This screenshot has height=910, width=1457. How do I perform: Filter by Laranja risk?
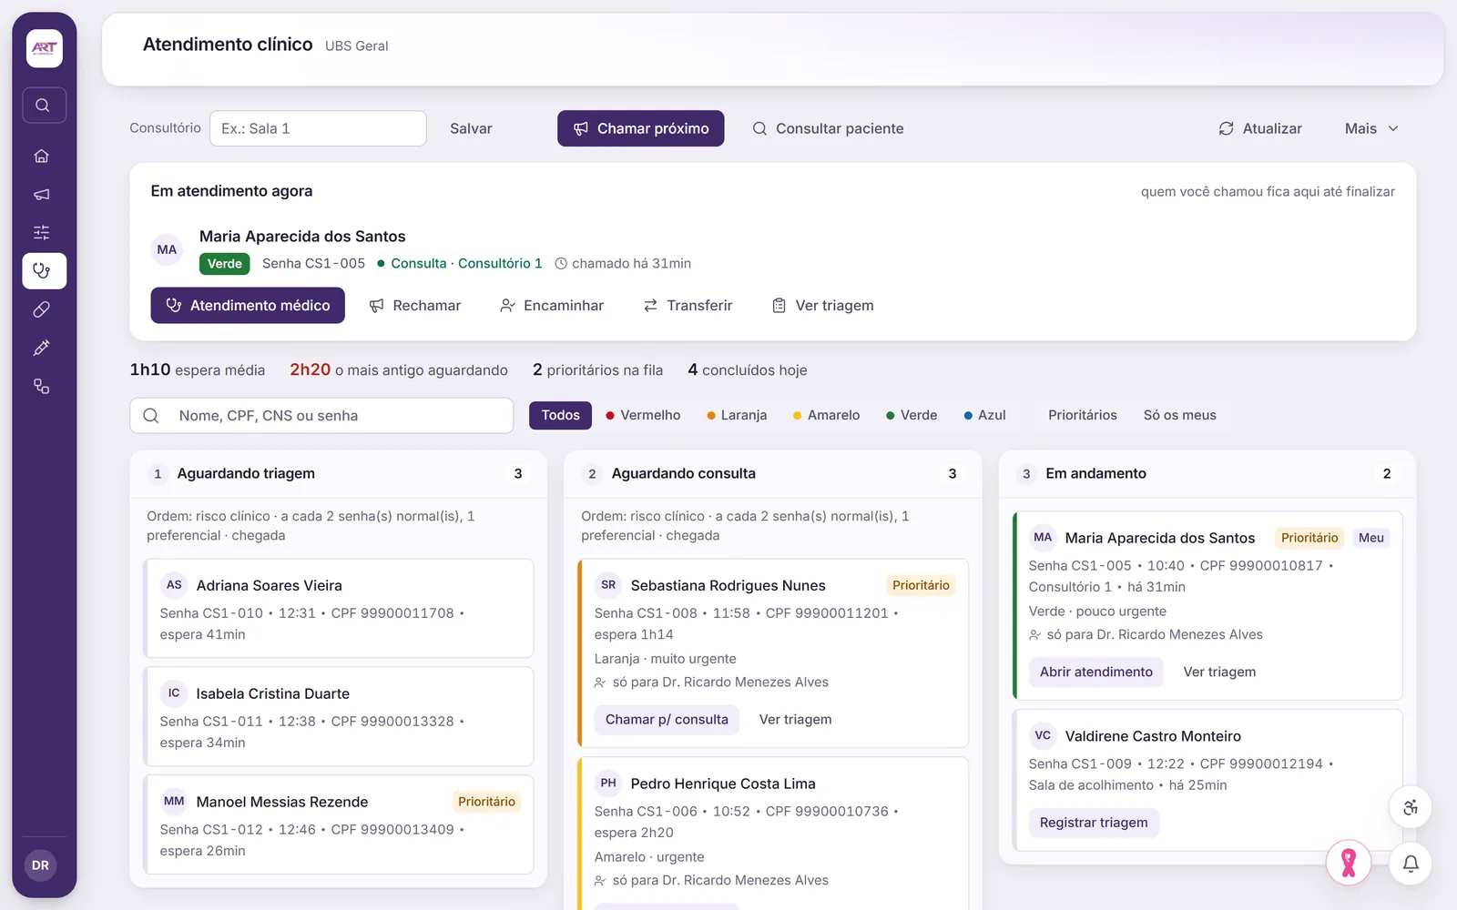coord(737,415)
